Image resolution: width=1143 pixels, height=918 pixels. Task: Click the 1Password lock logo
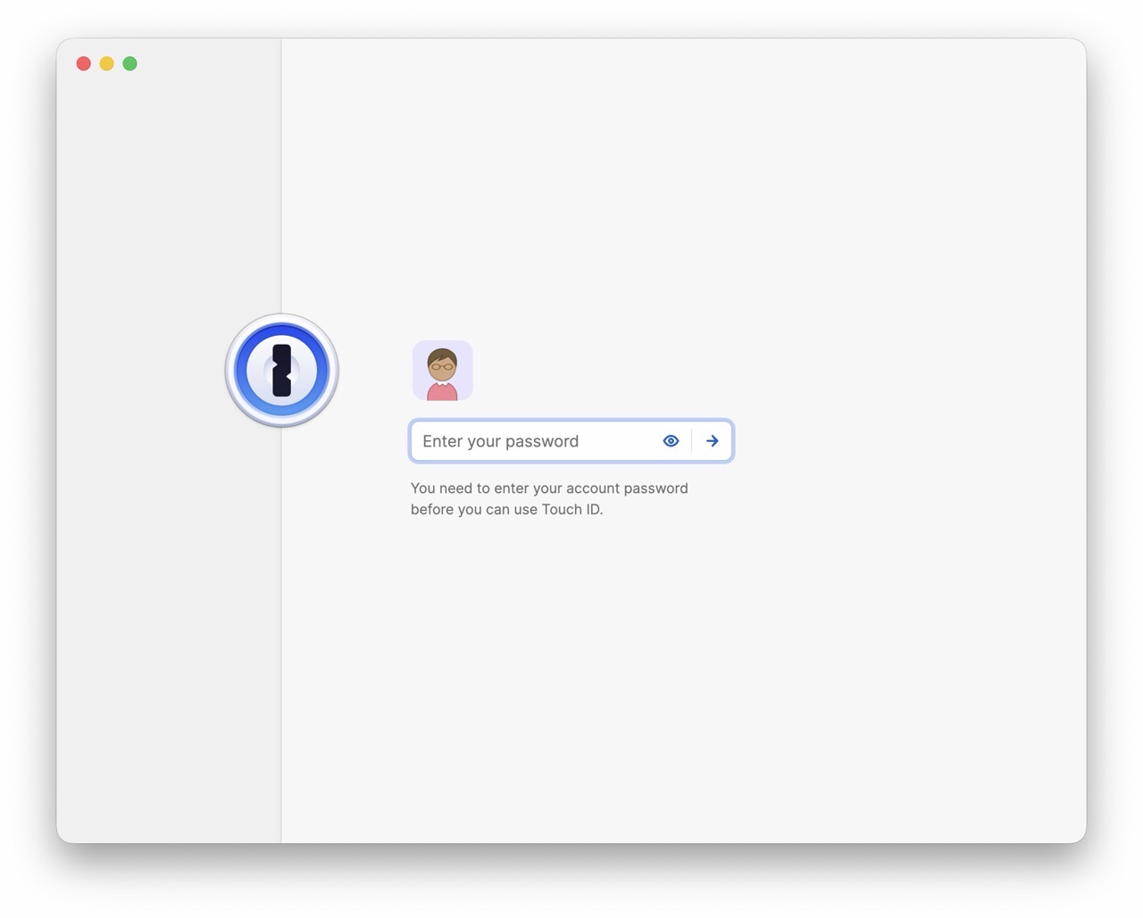(x=282, y=371)
